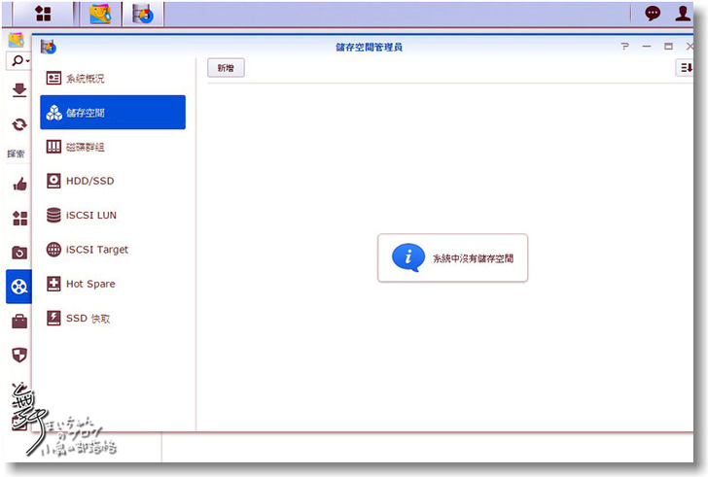This screenshot has height=477, width=708.
Task: Open help with the question mark
Action: 625,46
